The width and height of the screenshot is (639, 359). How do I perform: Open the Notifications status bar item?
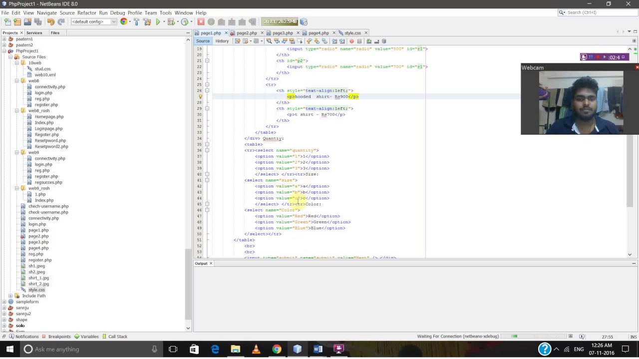pyautogui.click(x=23, y=337)
